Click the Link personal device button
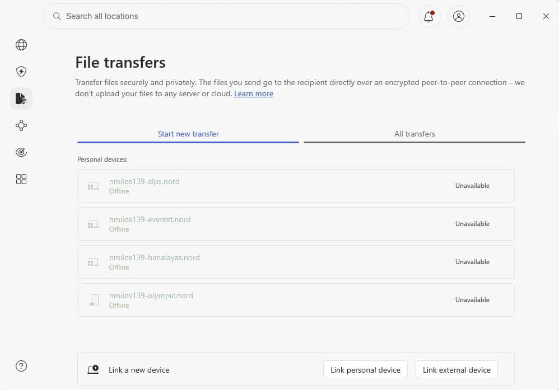 (x=365, y=370)
